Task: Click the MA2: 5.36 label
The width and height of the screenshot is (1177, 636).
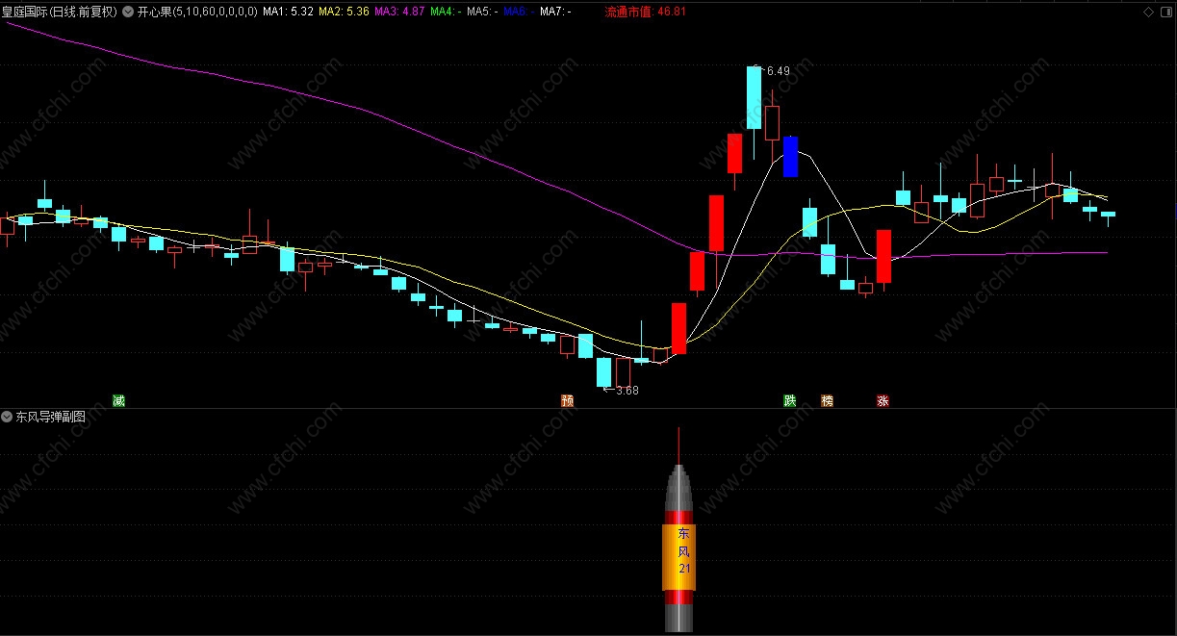Action: pos(344,12)
